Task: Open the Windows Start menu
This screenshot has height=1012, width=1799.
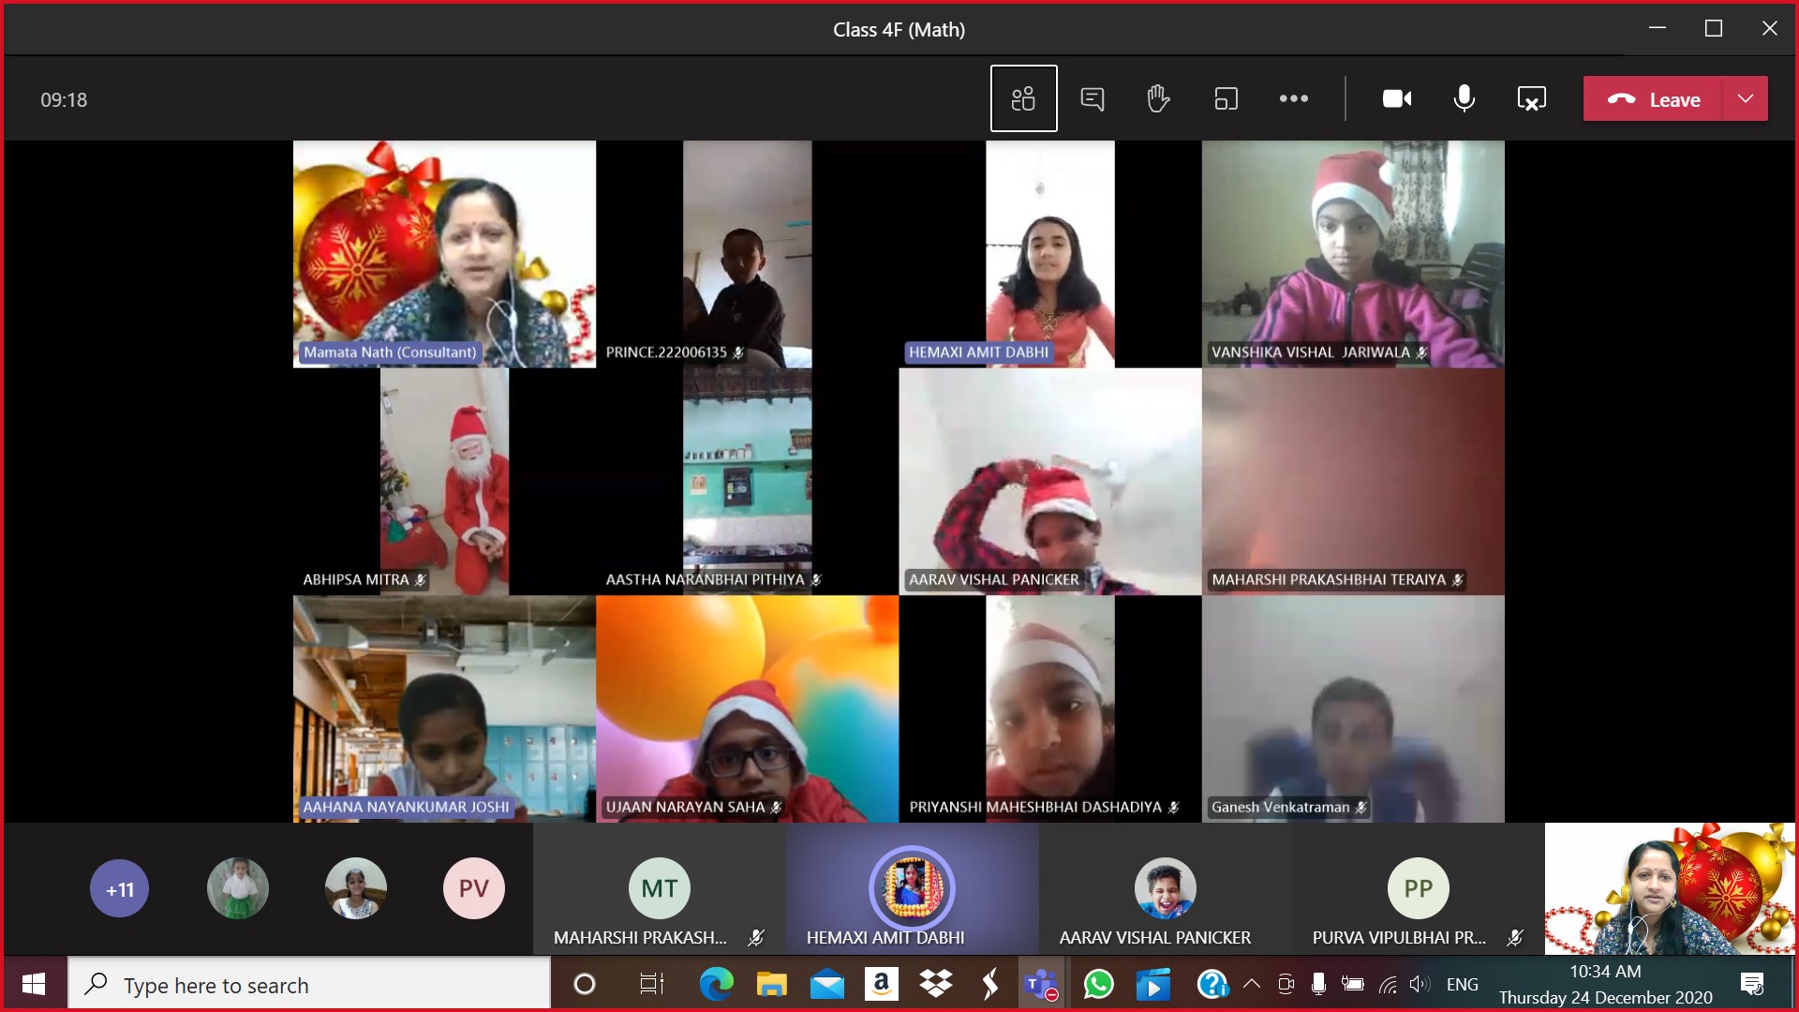Action: point(34,984)
